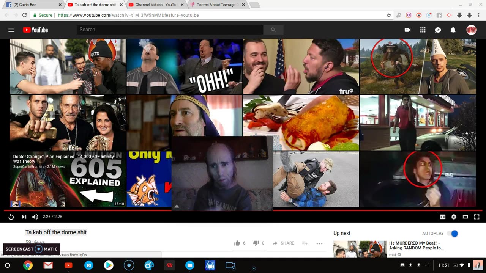Image resolution: width=486 pixels, height=273 pixels.
Task: Click the +1 notifications indicator
Action: tap(427, 265)
